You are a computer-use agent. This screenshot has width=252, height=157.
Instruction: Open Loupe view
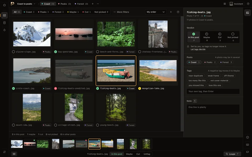pos(232,154)
